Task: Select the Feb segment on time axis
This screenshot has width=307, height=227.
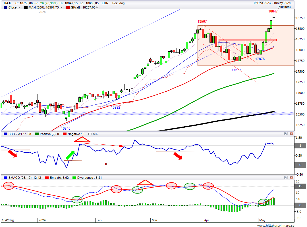Action: coord(123,220)
